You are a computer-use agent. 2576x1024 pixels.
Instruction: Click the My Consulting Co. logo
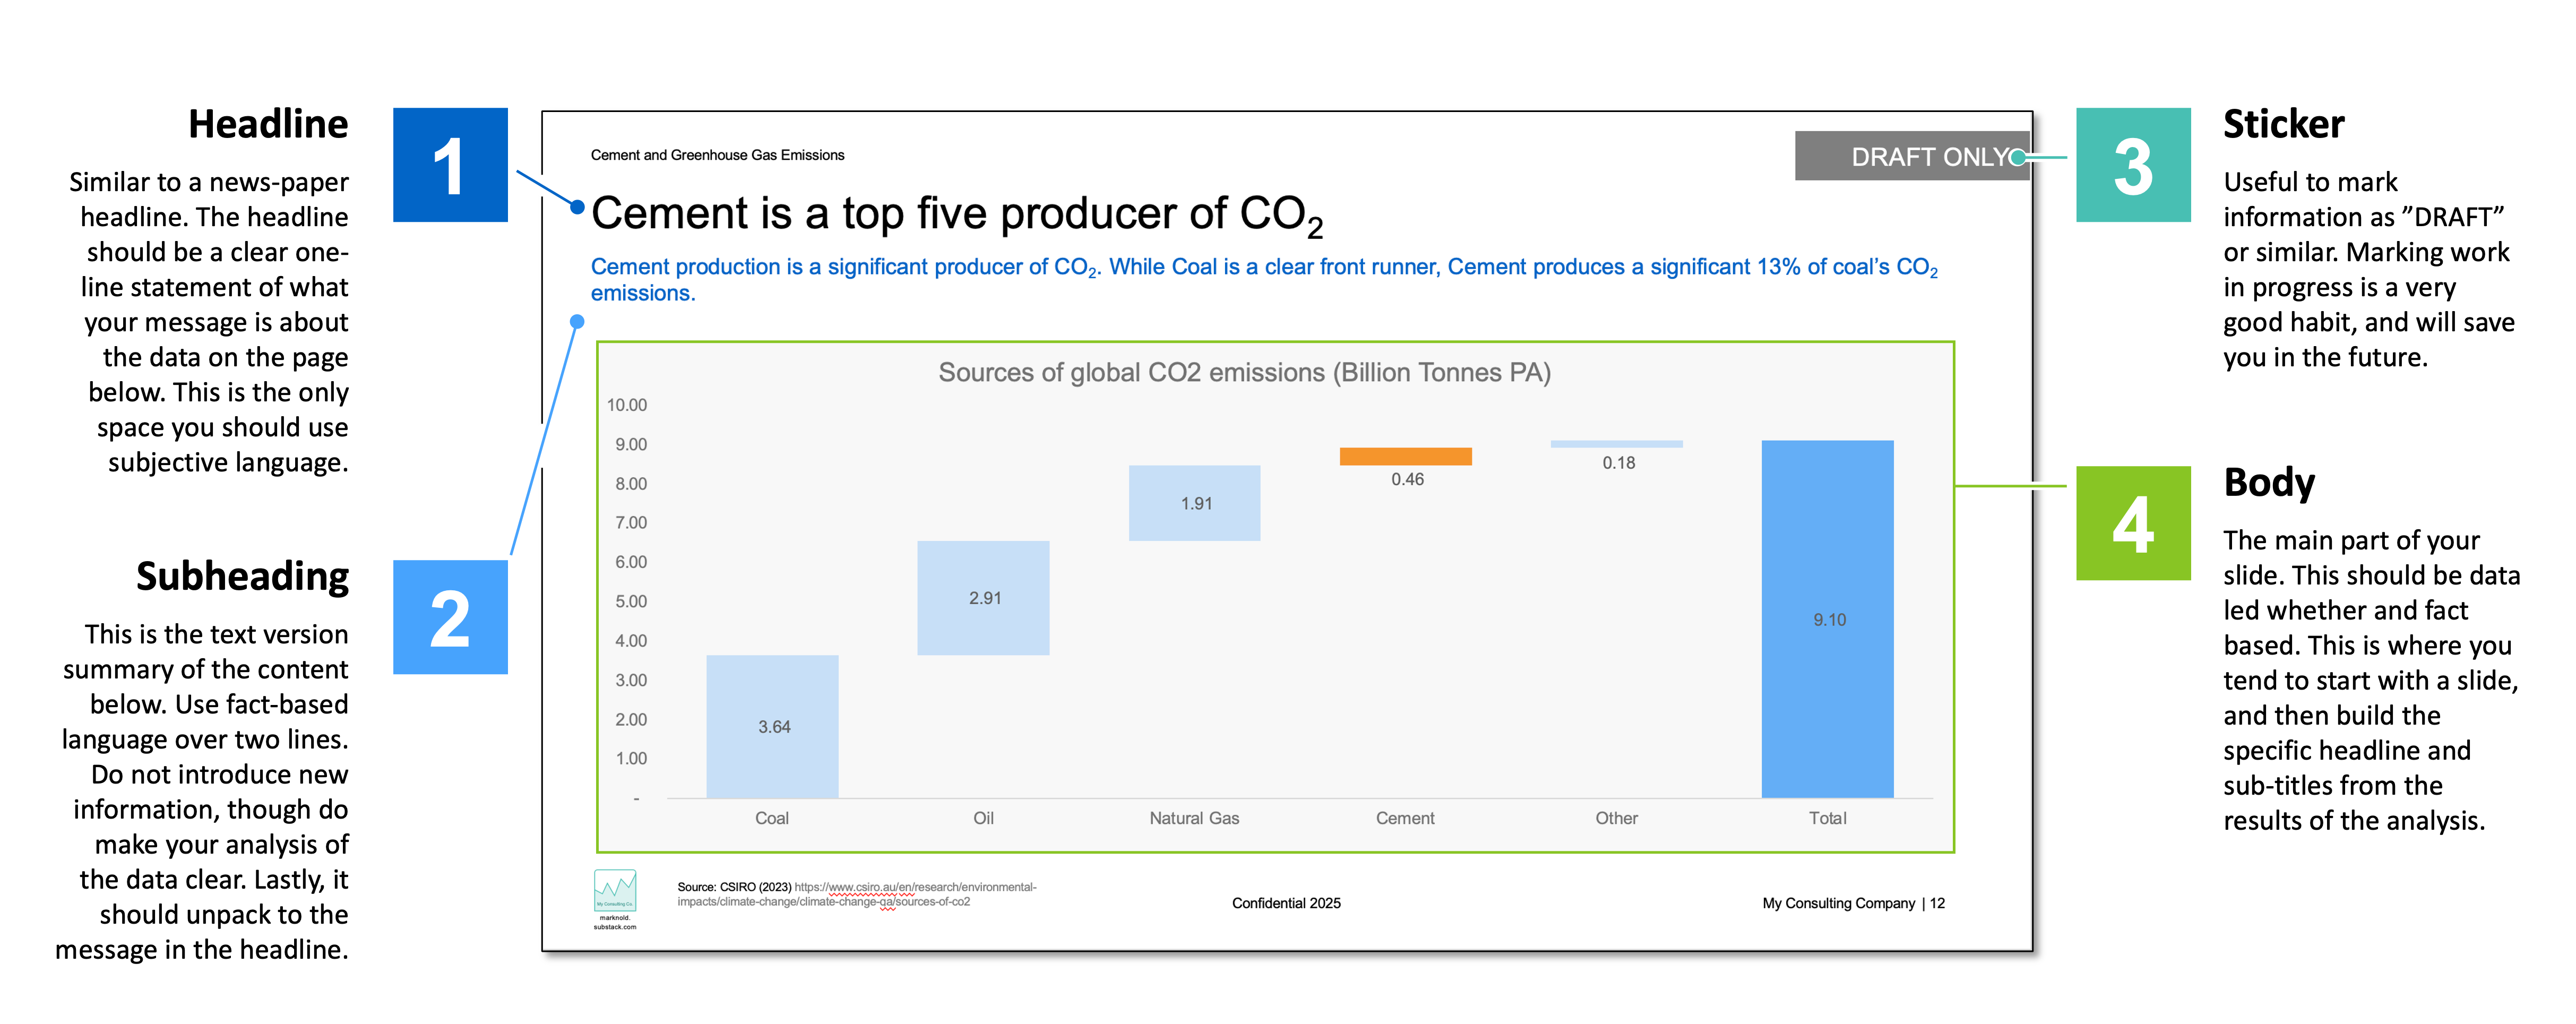point(615,890)
